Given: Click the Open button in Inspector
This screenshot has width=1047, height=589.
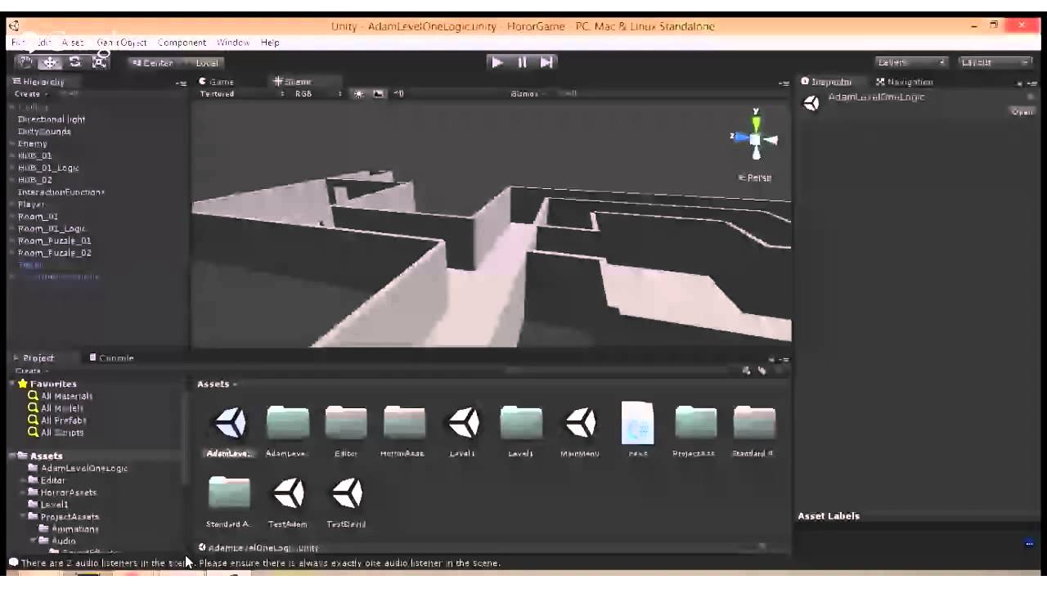Looking at the screenshot, I should pyautogui.click(x=1022, y=112).
